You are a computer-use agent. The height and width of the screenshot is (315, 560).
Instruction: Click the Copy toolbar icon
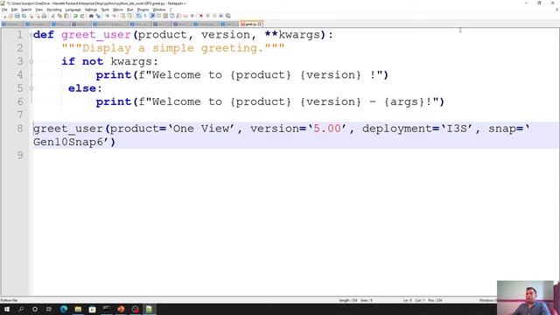click(59, 16)
